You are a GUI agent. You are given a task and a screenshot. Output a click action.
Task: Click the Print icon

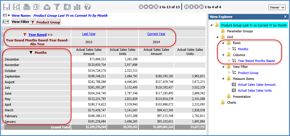27,7
